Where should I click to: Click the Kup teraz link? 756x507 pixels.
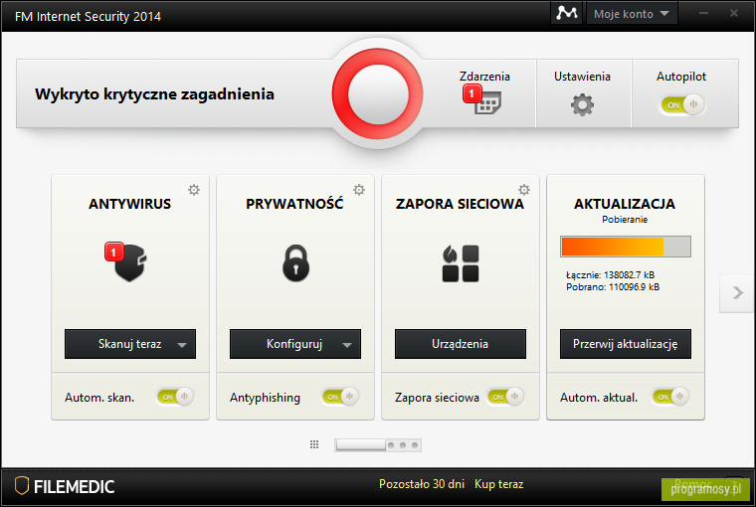[x=498, y=484]
